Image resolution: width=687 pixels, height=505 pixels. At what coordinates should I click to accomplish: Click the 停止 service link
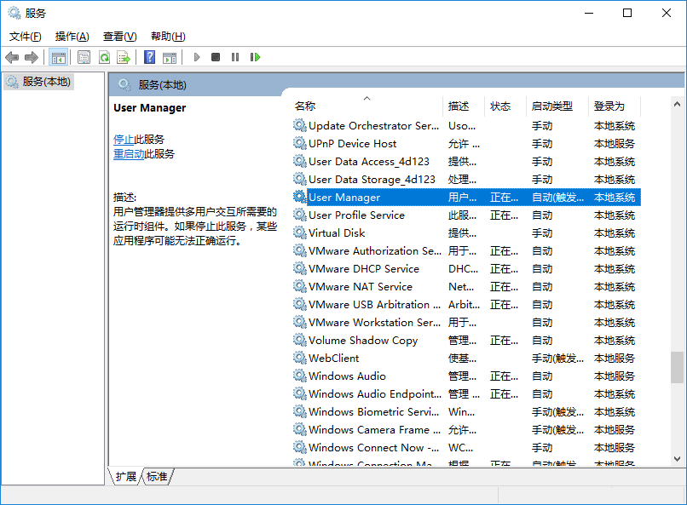point(124,139)
